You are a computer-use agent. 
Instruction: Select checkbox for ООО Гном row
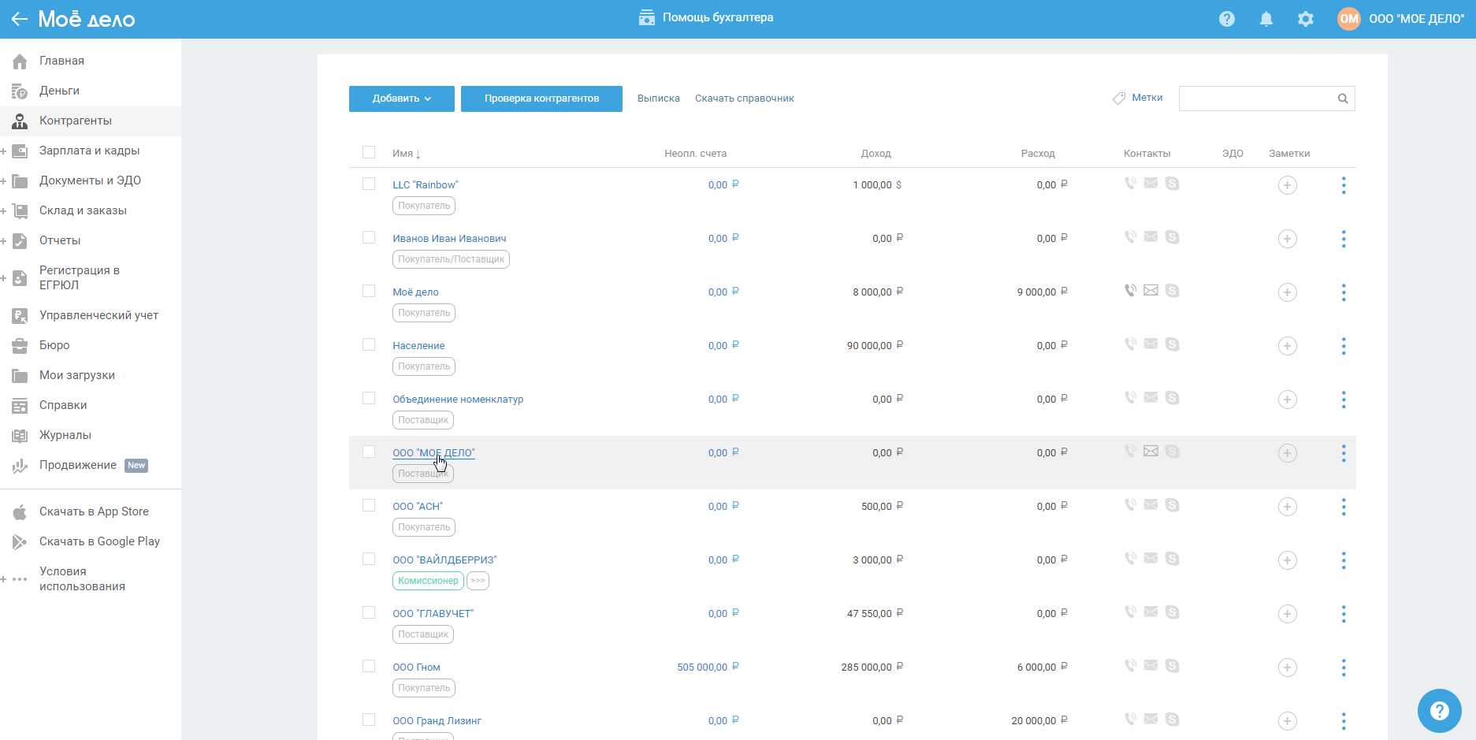coord(369,666)
